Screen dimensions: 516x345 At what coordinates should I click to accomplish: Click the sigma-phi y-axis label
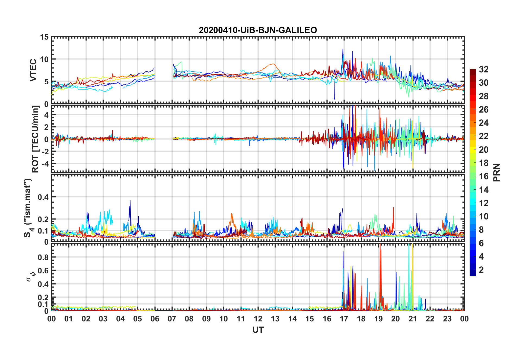tap(30, 276)
